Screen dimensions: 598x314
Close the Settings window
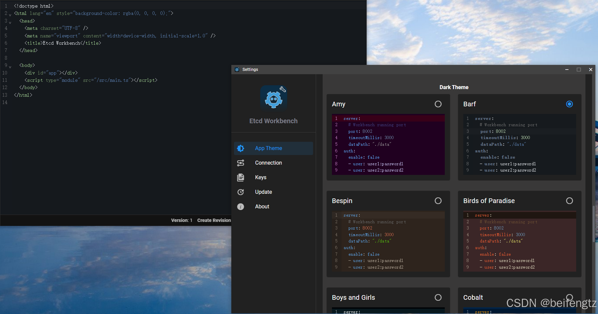590,70
